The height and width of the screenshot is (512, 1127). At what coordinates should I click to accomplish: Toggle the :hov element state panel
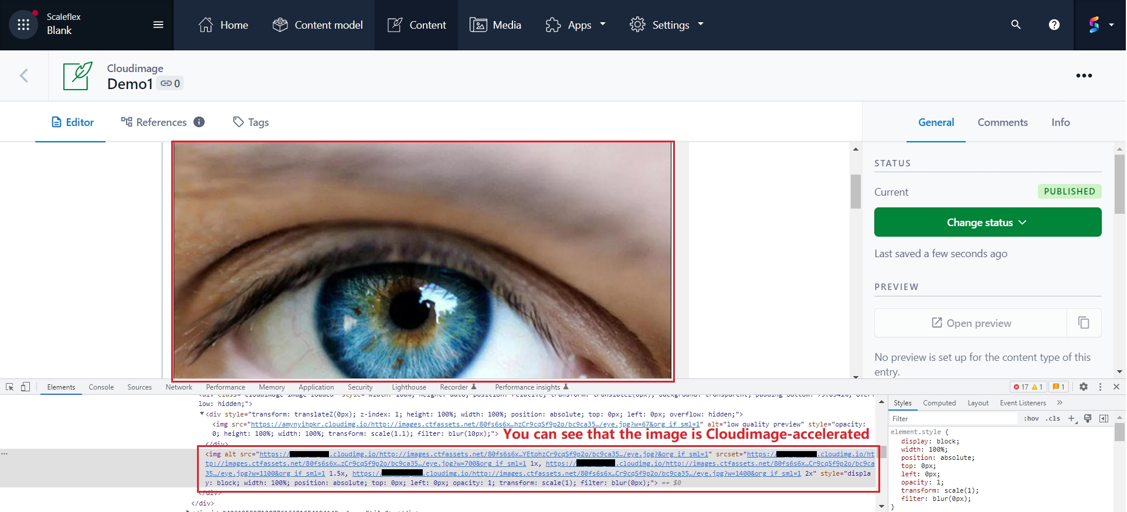coord(1031,419)
